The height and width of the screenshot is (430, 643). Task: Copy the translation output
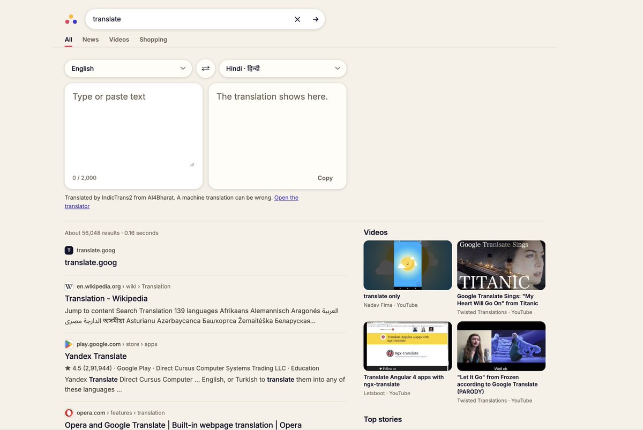[x=325, y=178]
